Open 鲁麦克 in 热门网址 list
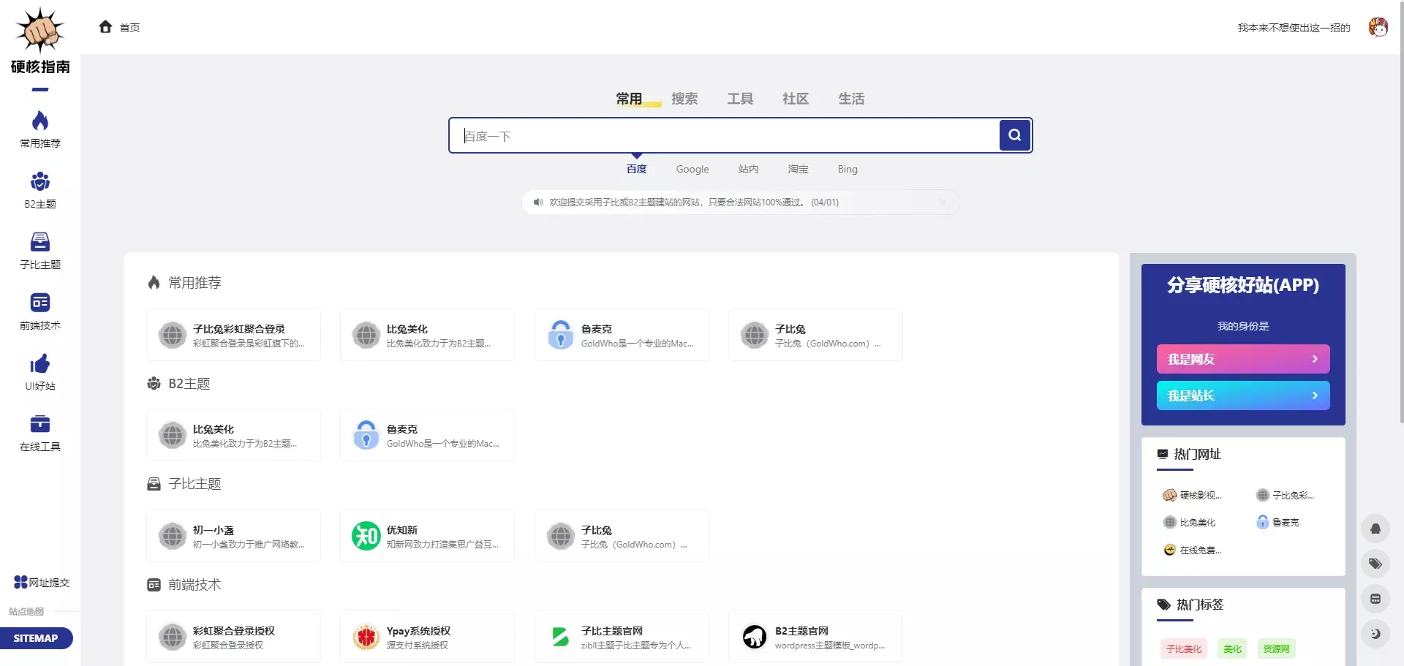This screenshot has height=666, width=1404. [x=1278, y=522]
